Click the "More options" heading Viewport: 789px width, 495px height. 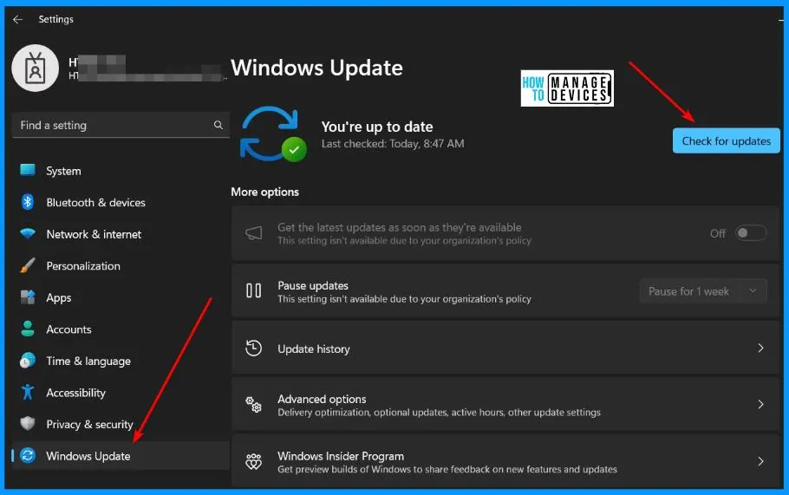click(264, 192)
